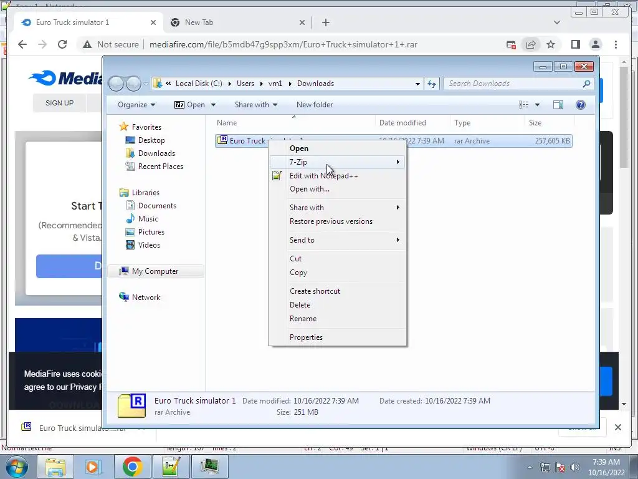Choose Copy from the context menu
638x479 pixels.
point(298,273)
